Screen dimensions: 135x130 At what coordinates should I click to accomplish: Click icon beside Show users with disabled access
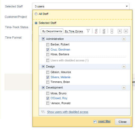43,112
